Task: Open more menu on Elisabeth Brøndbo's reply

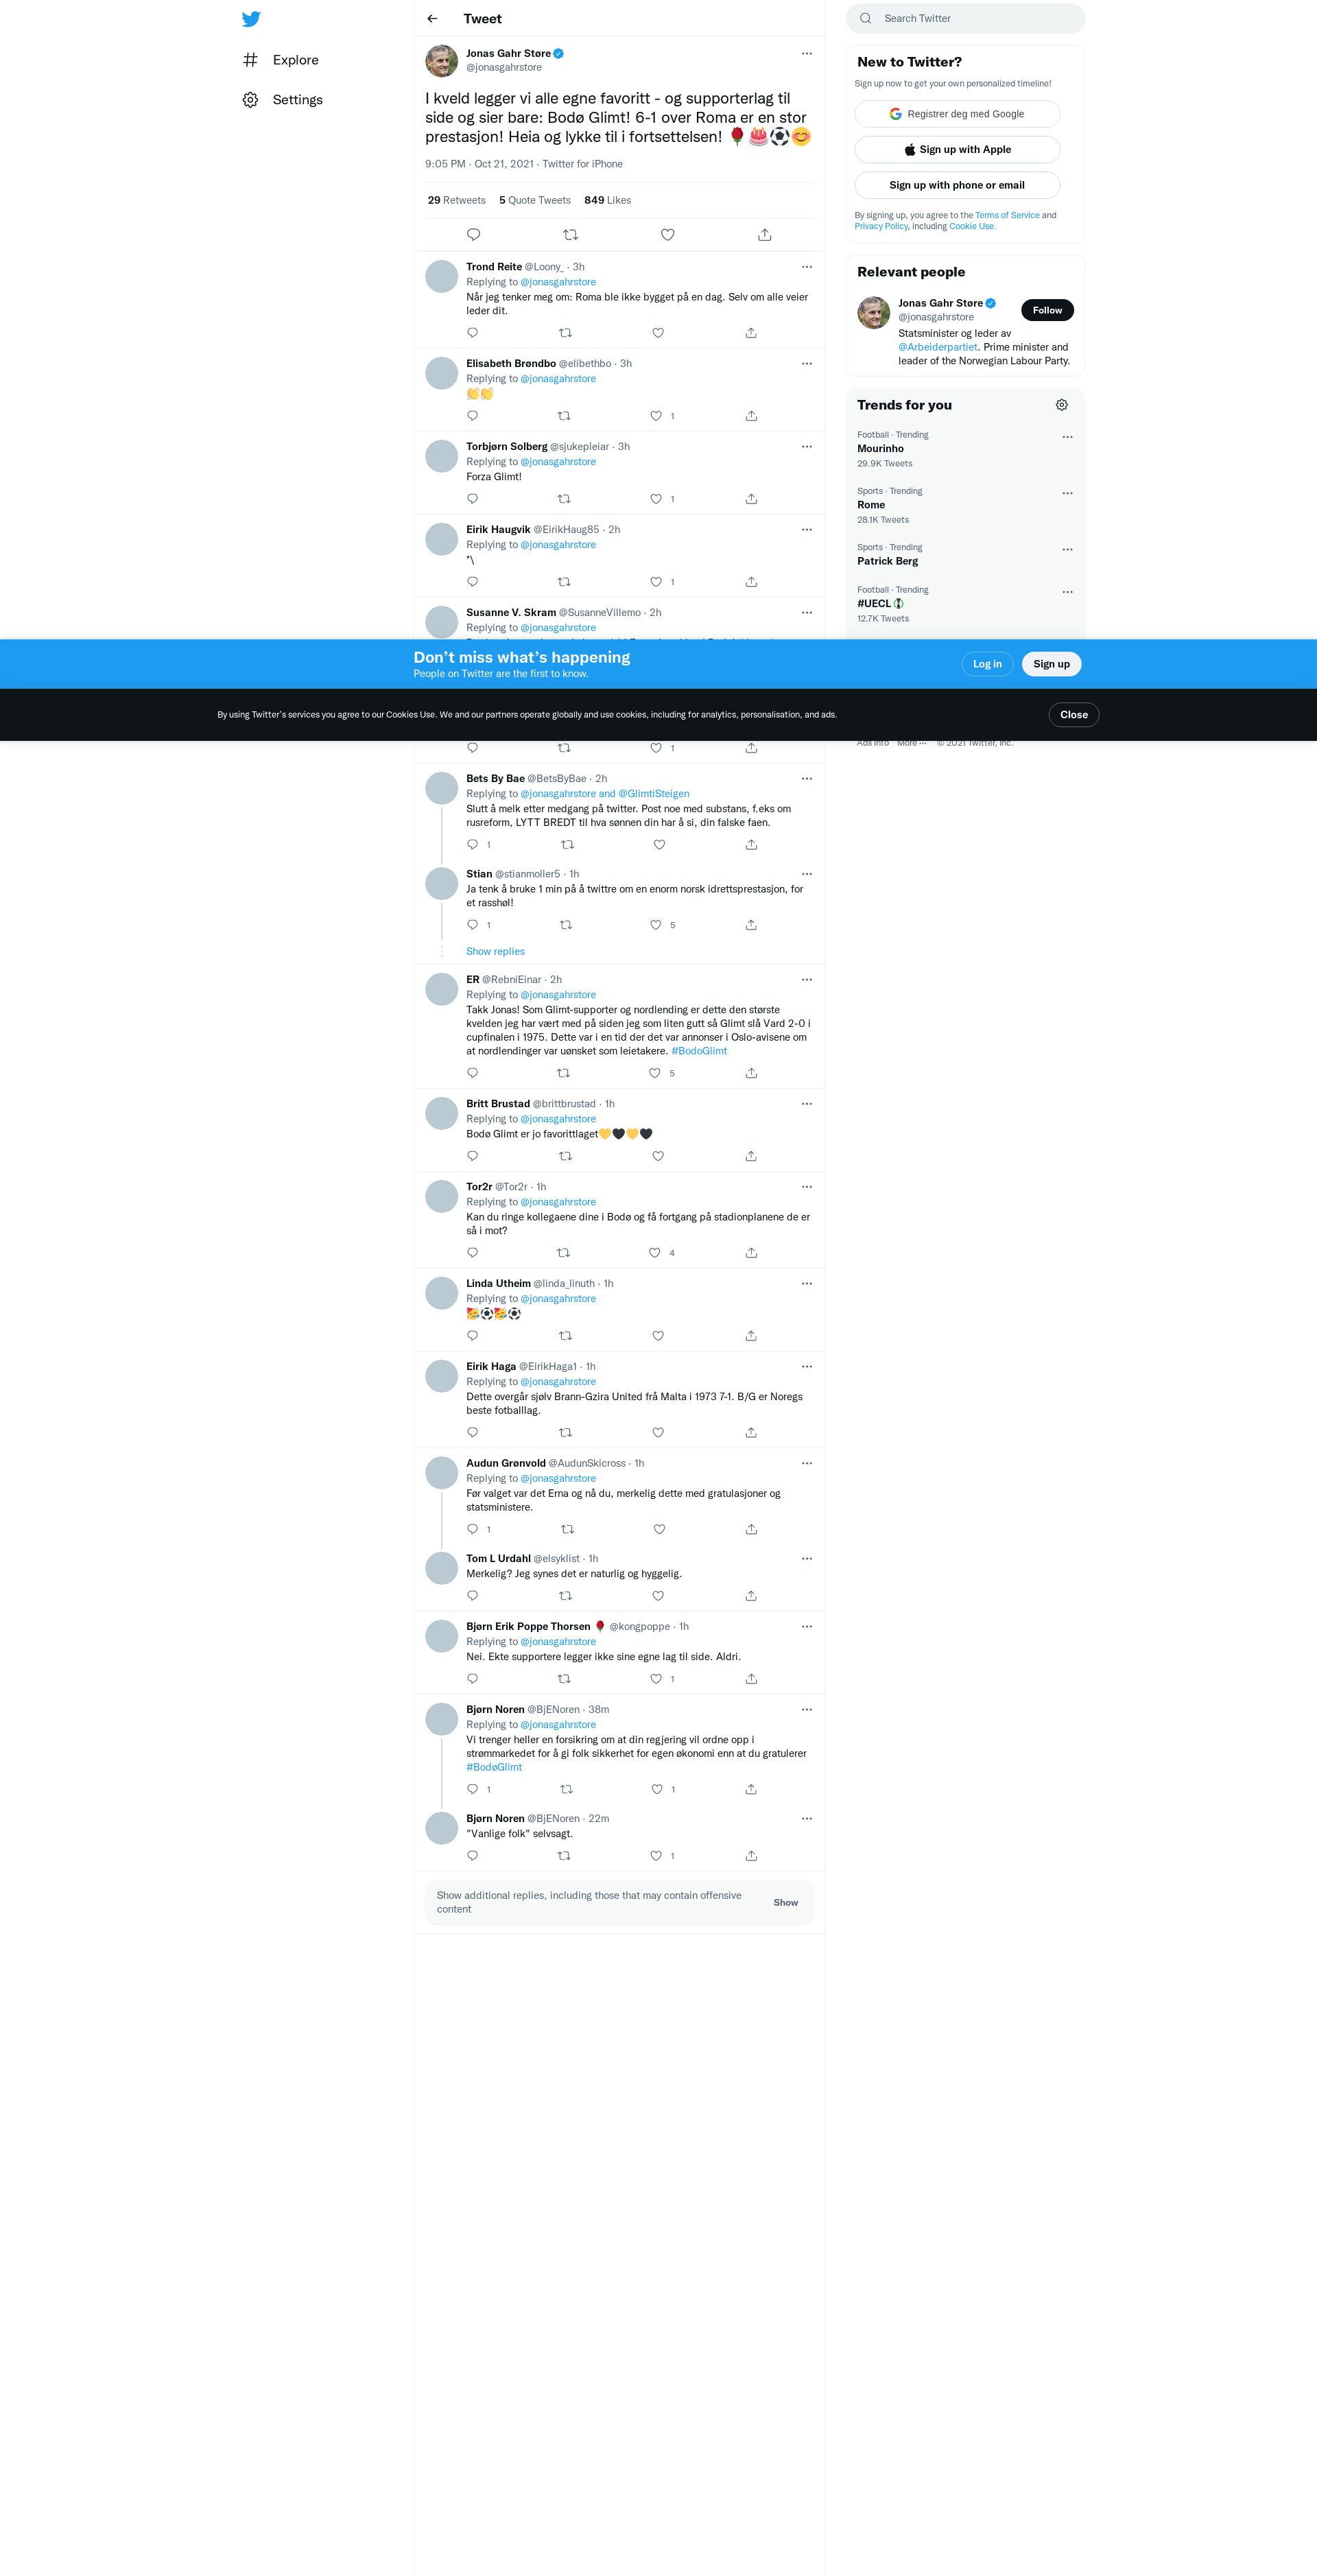Action: [x=807, y=364]
